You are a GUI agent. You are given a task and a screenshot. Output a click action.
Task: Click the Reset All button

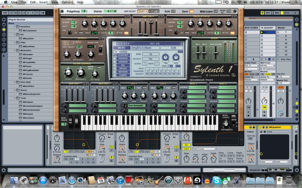(229, 11)
